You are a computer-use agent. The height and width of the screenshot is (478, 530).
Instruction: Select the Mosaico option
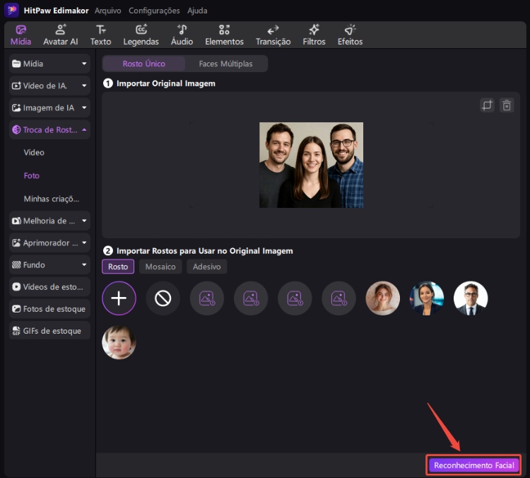click(160, 267)
